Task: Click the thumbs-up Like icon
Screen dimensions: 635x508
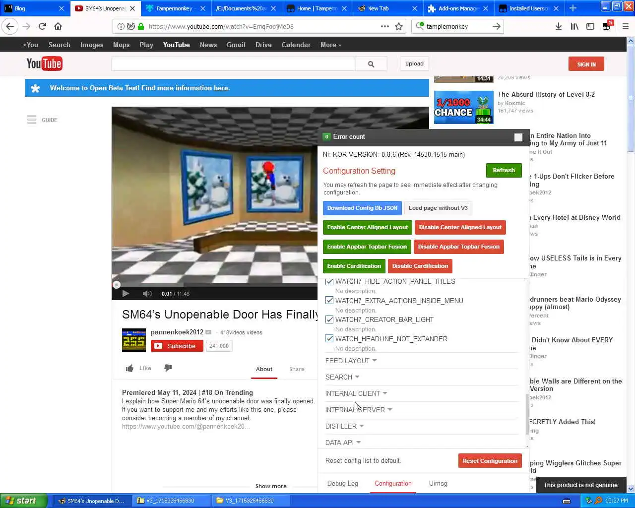Action: coord(130,368)
